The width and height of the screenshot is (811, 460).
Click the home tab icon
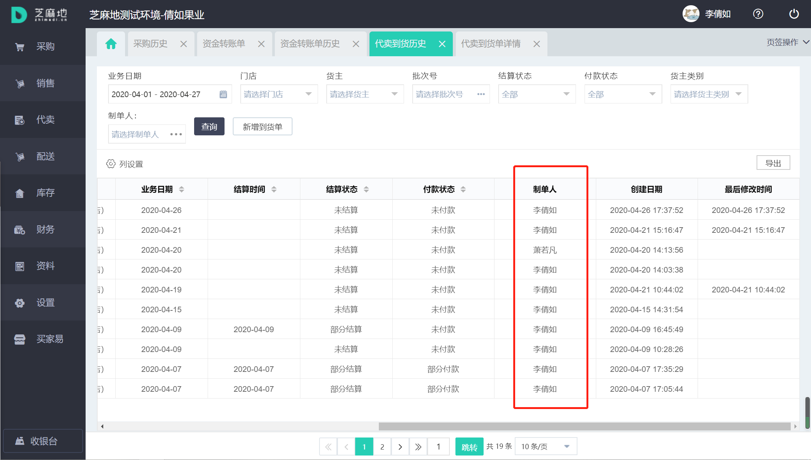pos(111,44)
